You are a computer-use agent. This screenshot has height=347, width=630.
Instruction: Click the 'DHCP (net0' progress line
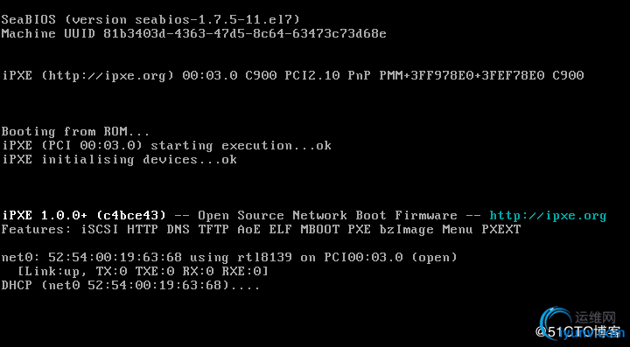click(130, 286)
